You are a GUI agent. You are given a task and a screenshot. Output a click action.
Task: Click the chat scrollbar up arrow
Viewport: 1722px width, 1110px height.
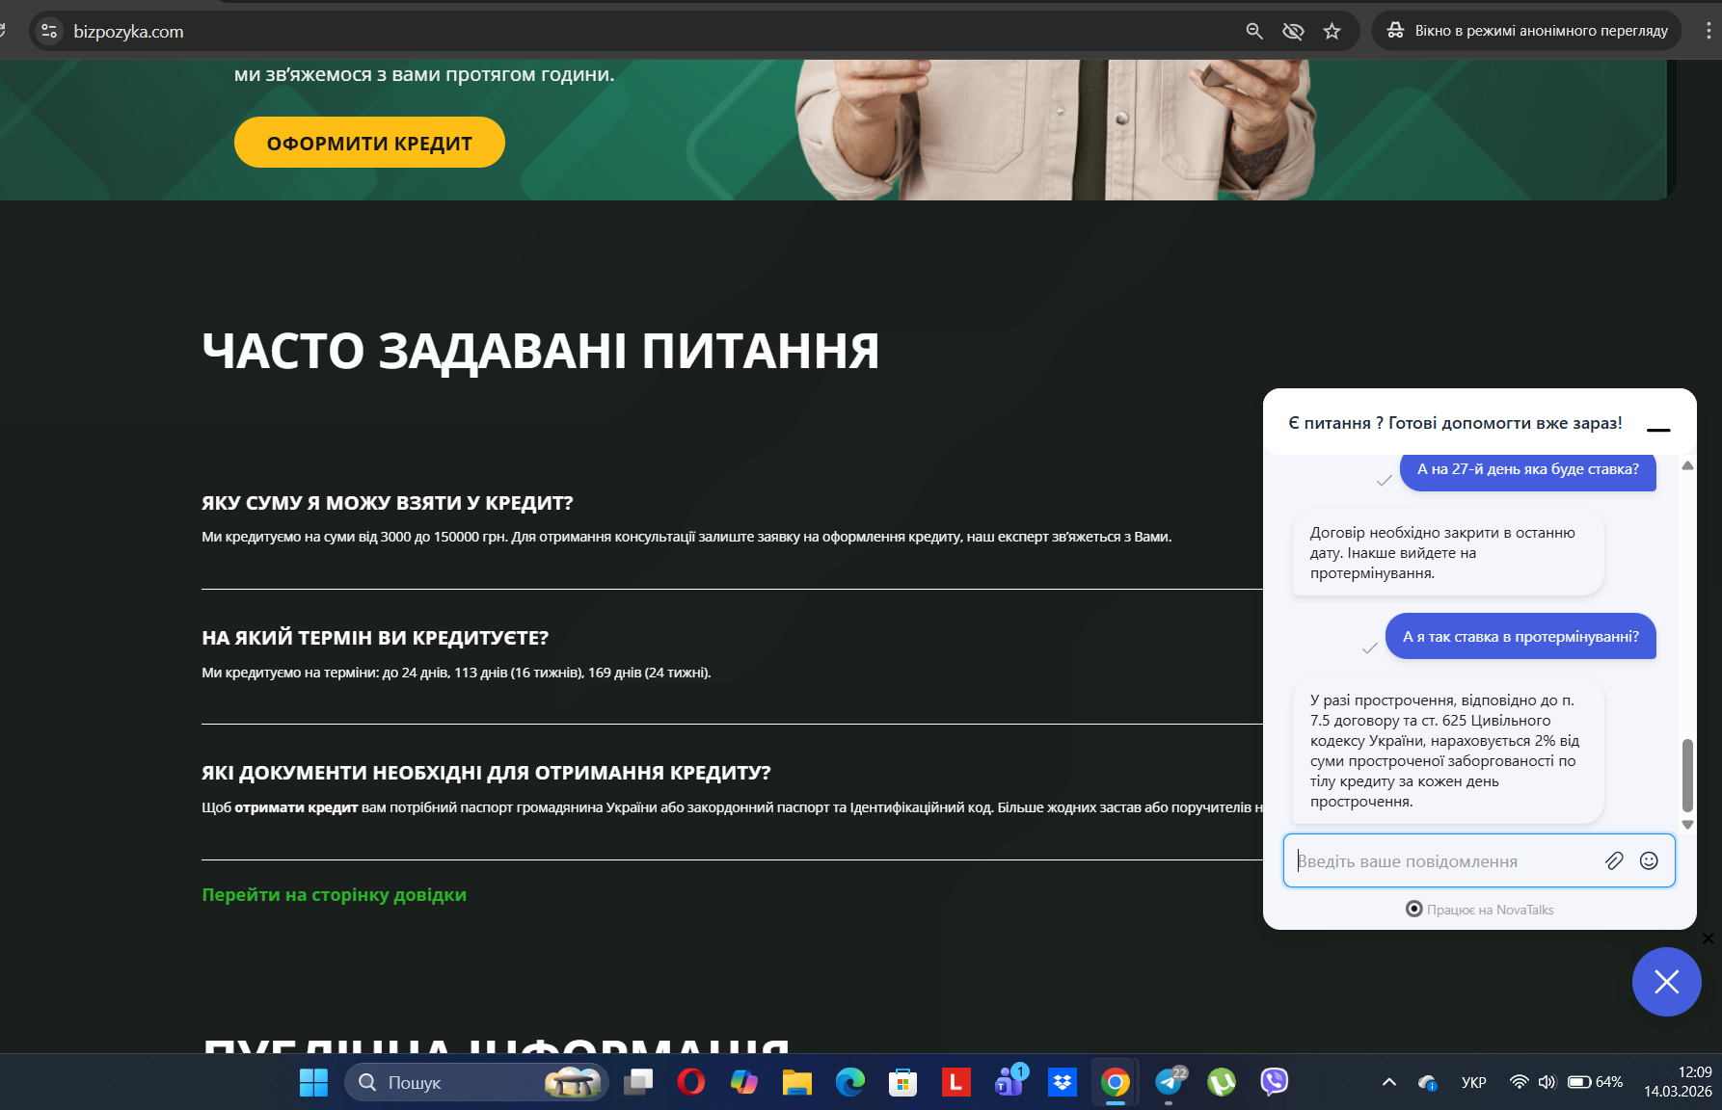click(x=1687, y=465)
